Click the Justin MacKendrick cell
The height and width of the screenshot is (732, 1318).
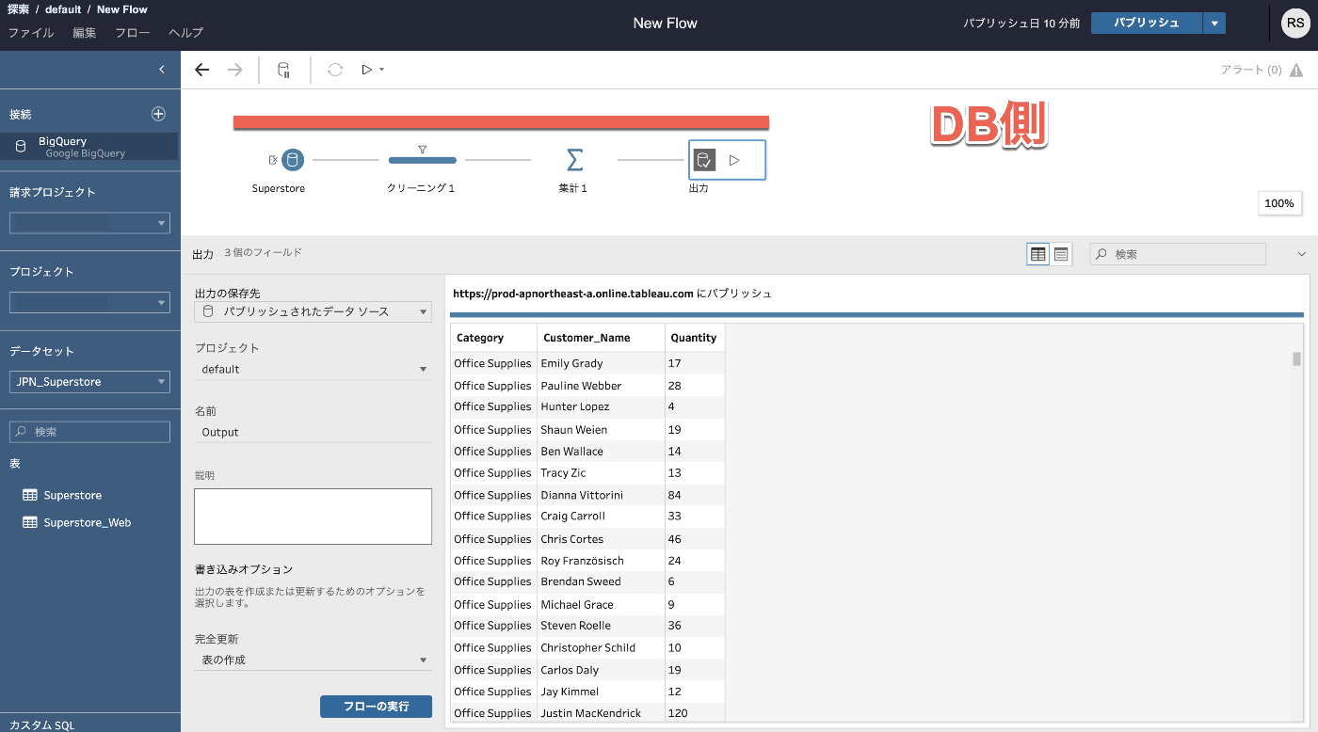click(x=601, y=713)
